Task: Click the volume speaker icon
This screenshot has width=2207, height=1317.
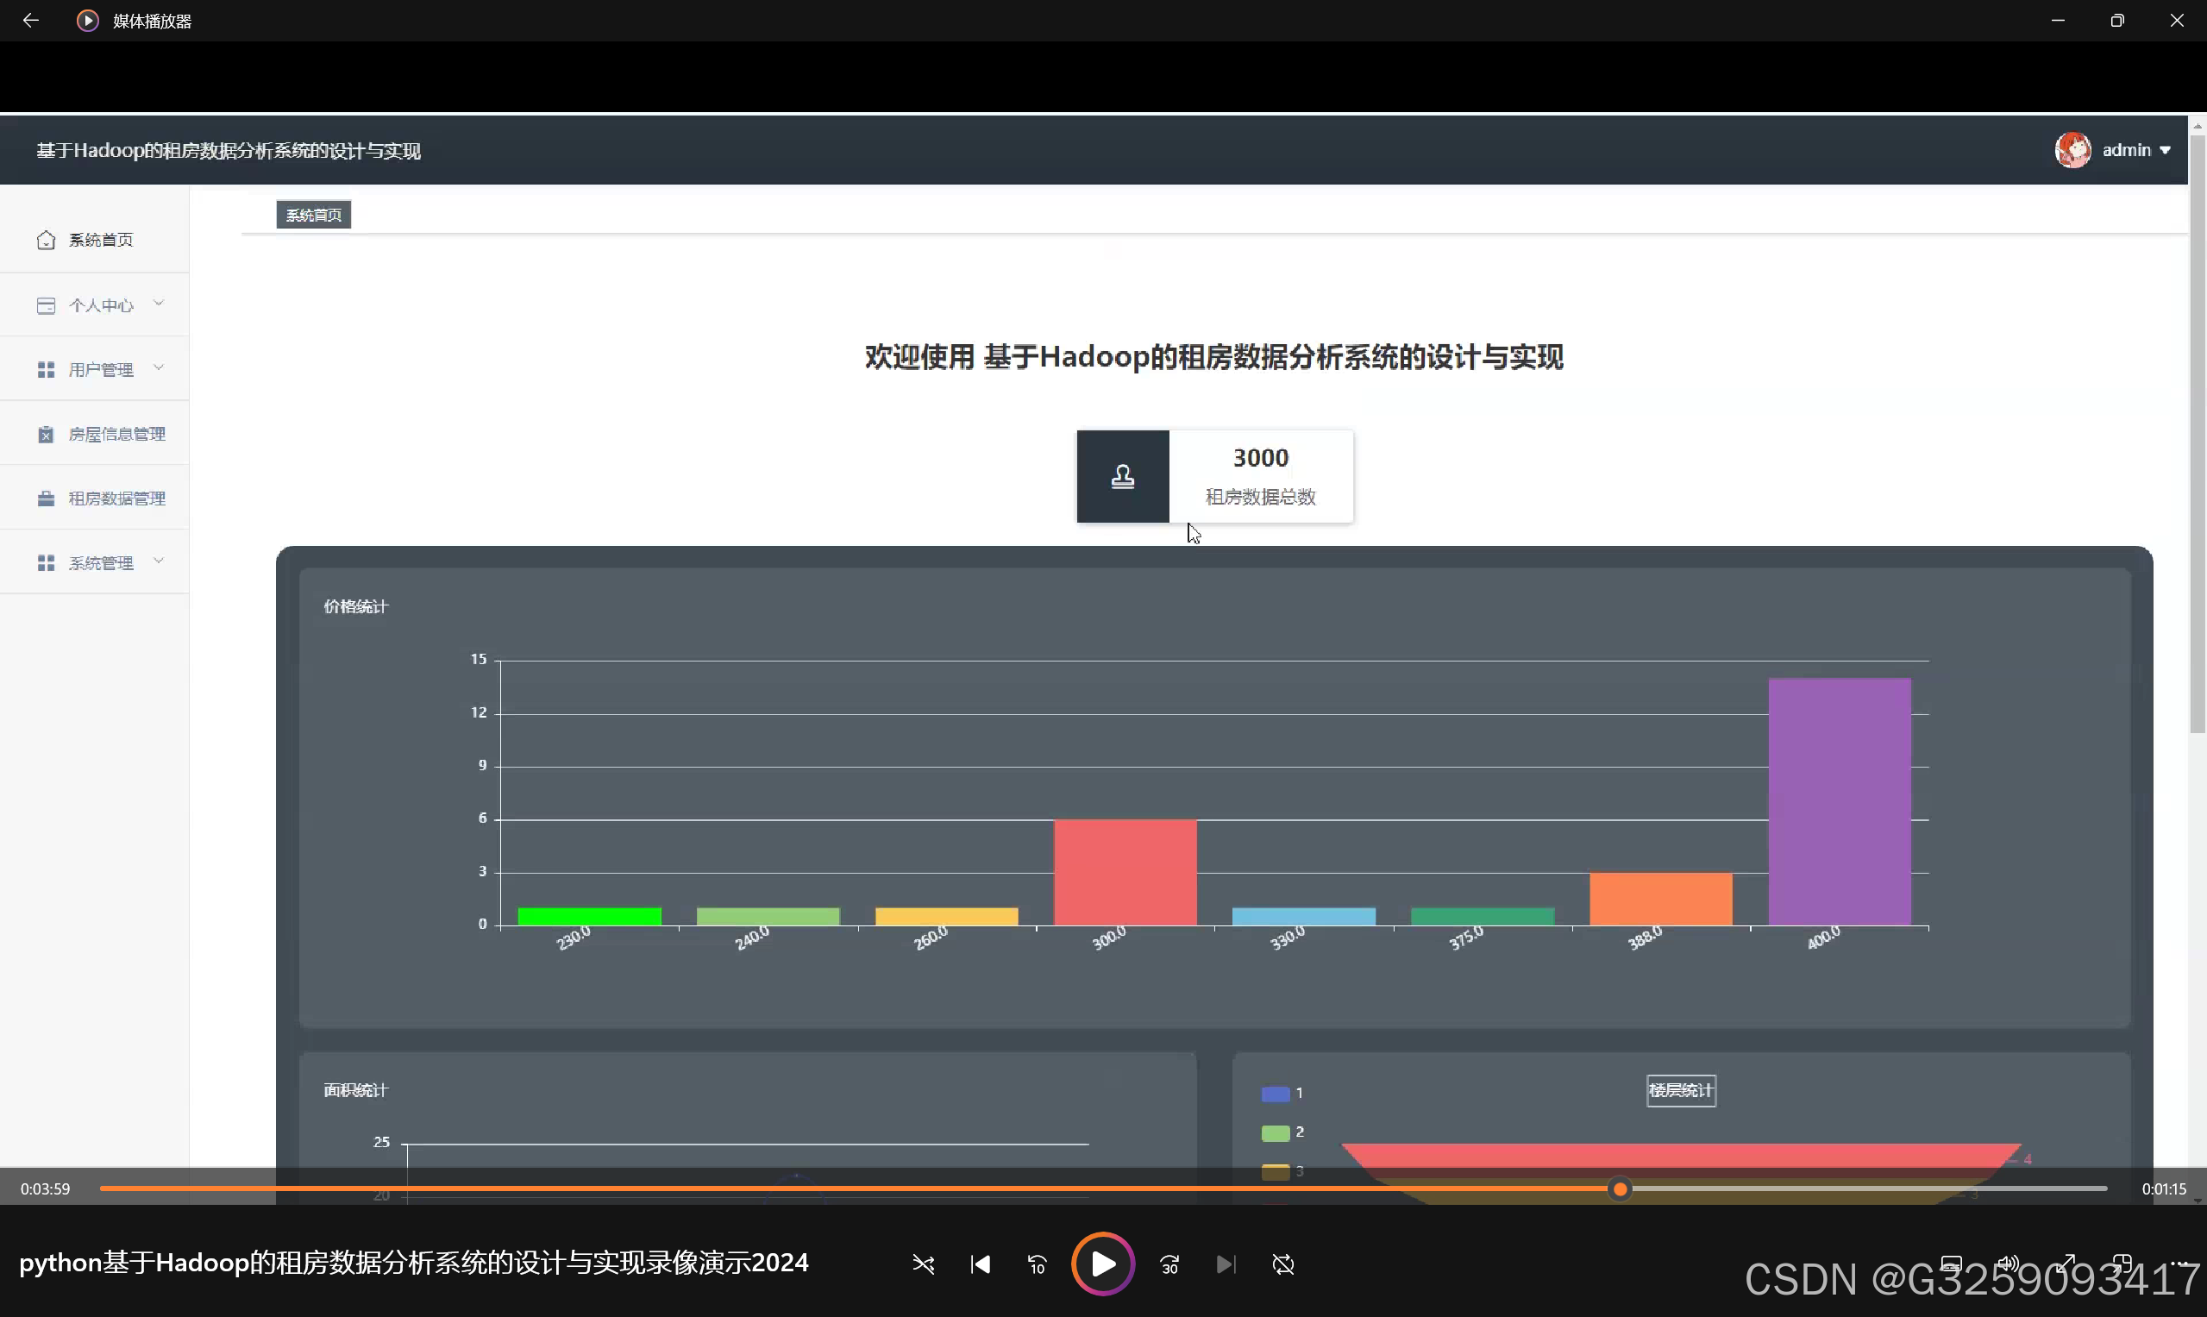Action: click(2007, 1264)
